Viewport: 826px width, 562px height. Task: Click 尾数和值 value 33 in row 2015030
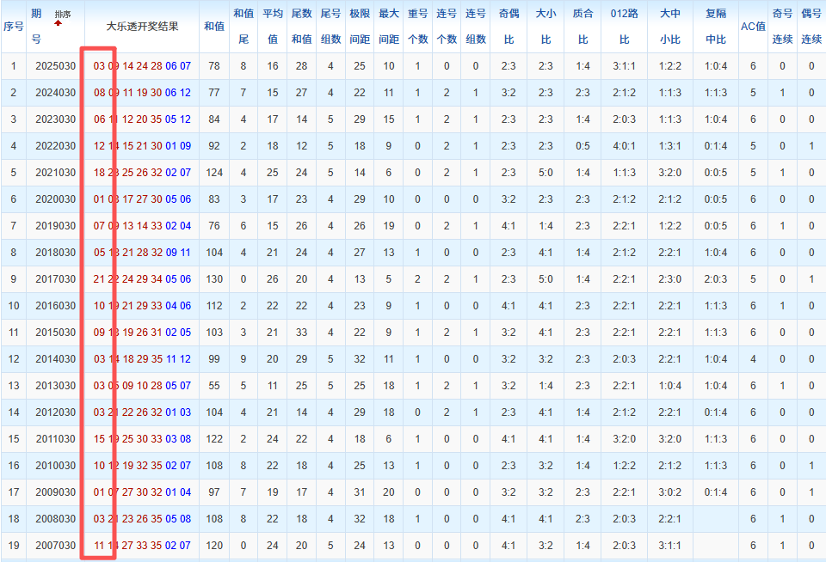coord(301,333)
